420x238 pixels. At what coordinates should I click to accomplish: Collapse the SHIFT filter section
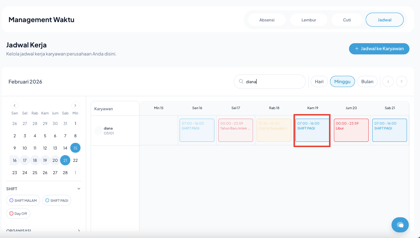click(x=79, y=189)
